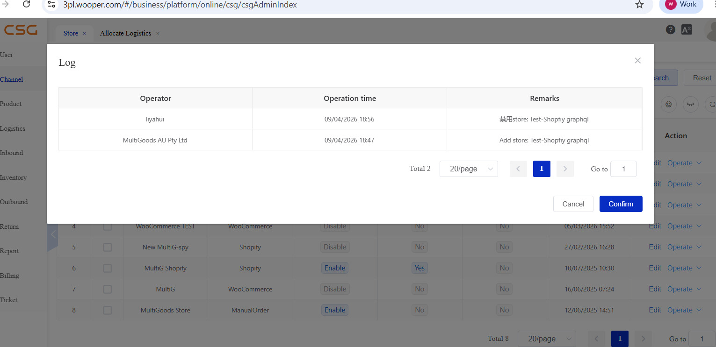Open the 20/page dropdown in Log dialog
Image resolution: width=716 pixels, height=347 pixels.
tap(469, 169)
